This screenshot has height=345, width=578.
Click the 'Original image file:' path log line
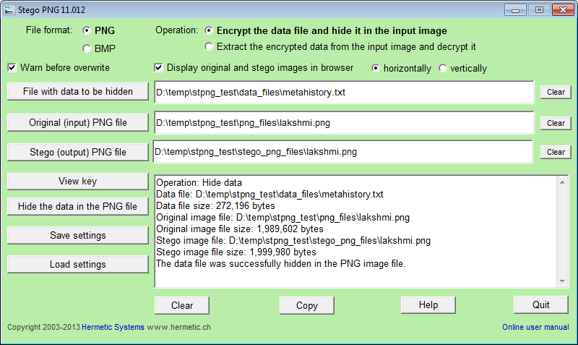tap(282, 218)
